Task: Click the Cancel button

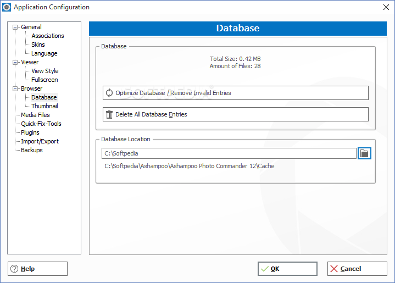Action: tap(357, 269)
